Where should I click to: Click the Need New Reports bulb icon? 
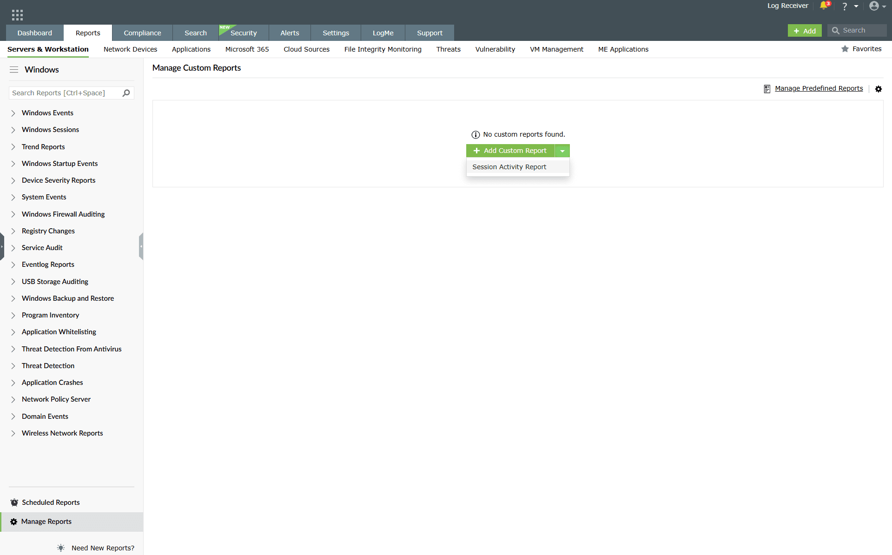click(x=60, y=548)
